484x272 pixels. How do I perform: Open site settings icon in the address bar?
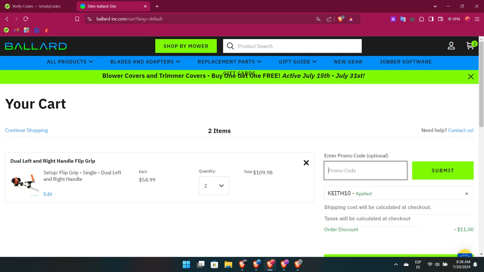pos(90,19)
